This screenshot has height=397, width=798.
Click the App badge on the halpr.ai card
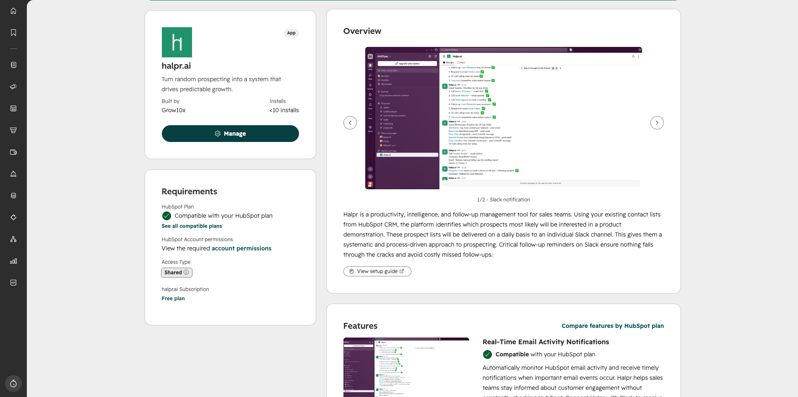pos(291,33)
